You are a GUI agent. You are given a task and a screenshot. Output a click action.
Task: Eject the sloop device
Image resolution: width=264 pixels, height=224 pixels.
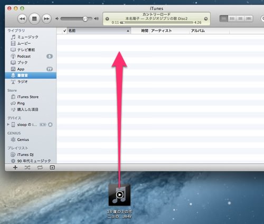50,125
